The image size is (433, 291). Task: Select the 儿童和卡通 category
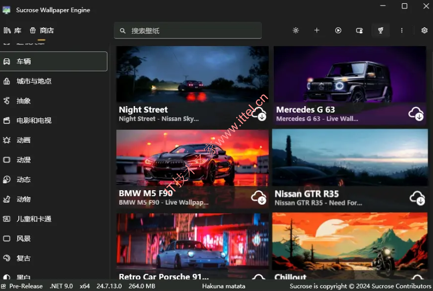click(54, 219)
